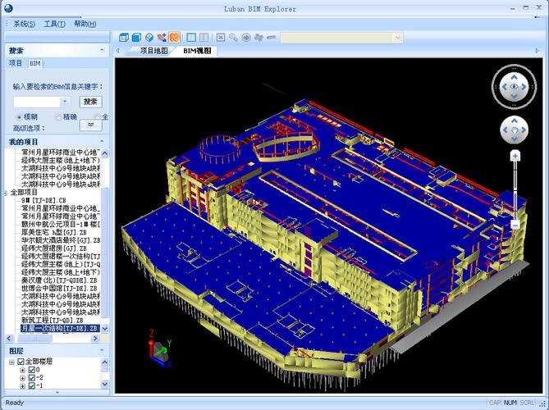Viewport: 549px width, 410px height.
Task: Uncheck floor 0 layer checkbox
Action: click(x=31, y=370)
